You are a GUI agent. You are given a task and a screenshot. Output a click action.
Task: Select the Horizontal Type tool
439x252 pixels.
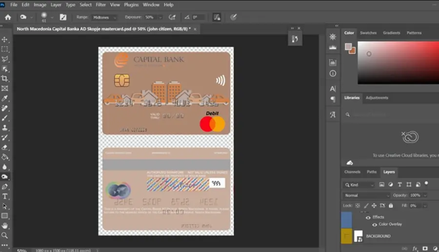point(5,196)
